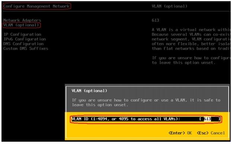Cancel the dialog with <Esc> Cancel

coord(211,133)
